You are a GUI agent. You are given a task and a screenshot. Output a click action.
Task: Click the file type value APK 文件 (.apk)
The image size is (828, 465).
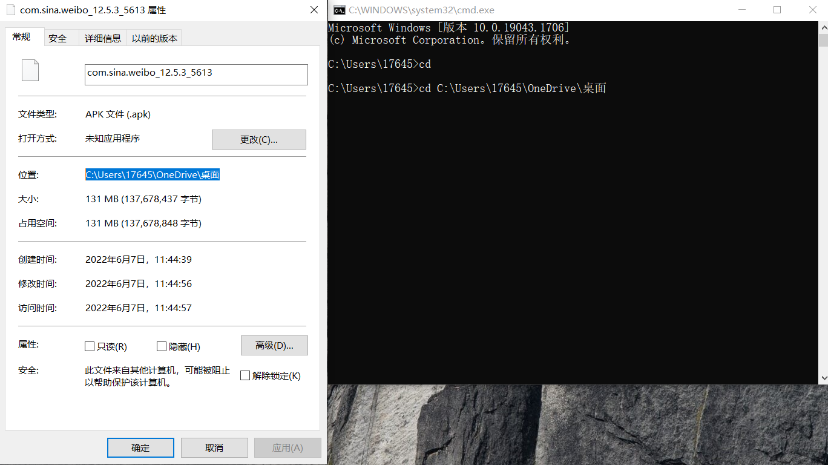coord(118,114)
